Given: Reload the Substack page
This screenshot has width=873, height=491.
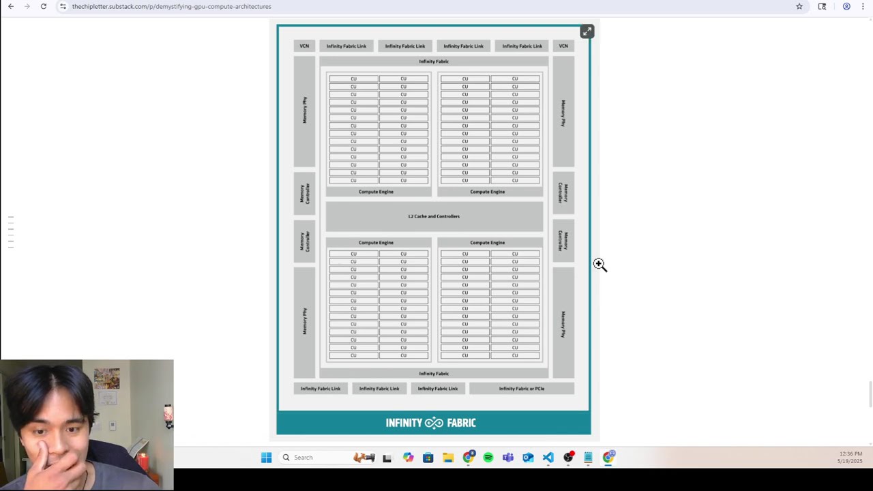Looking at the screenshot, I should pos(43,6).
